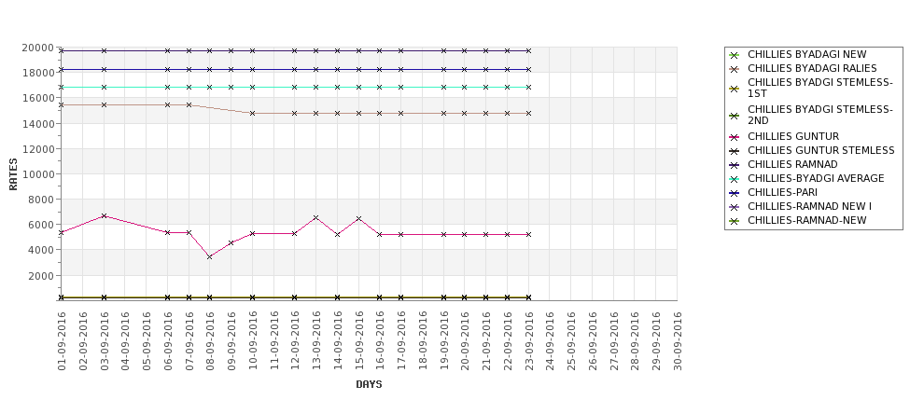Click the CHILLIES BYADAGI RALIES legend marker
The height and width of the screenshot is (400, 910).
click(x=735, y=69)
